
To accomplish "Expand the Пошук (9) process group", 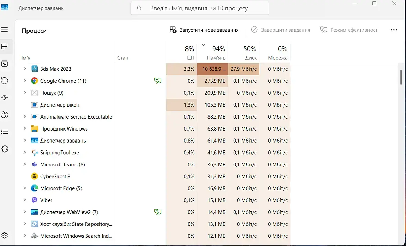I will (x=24, y=93).
